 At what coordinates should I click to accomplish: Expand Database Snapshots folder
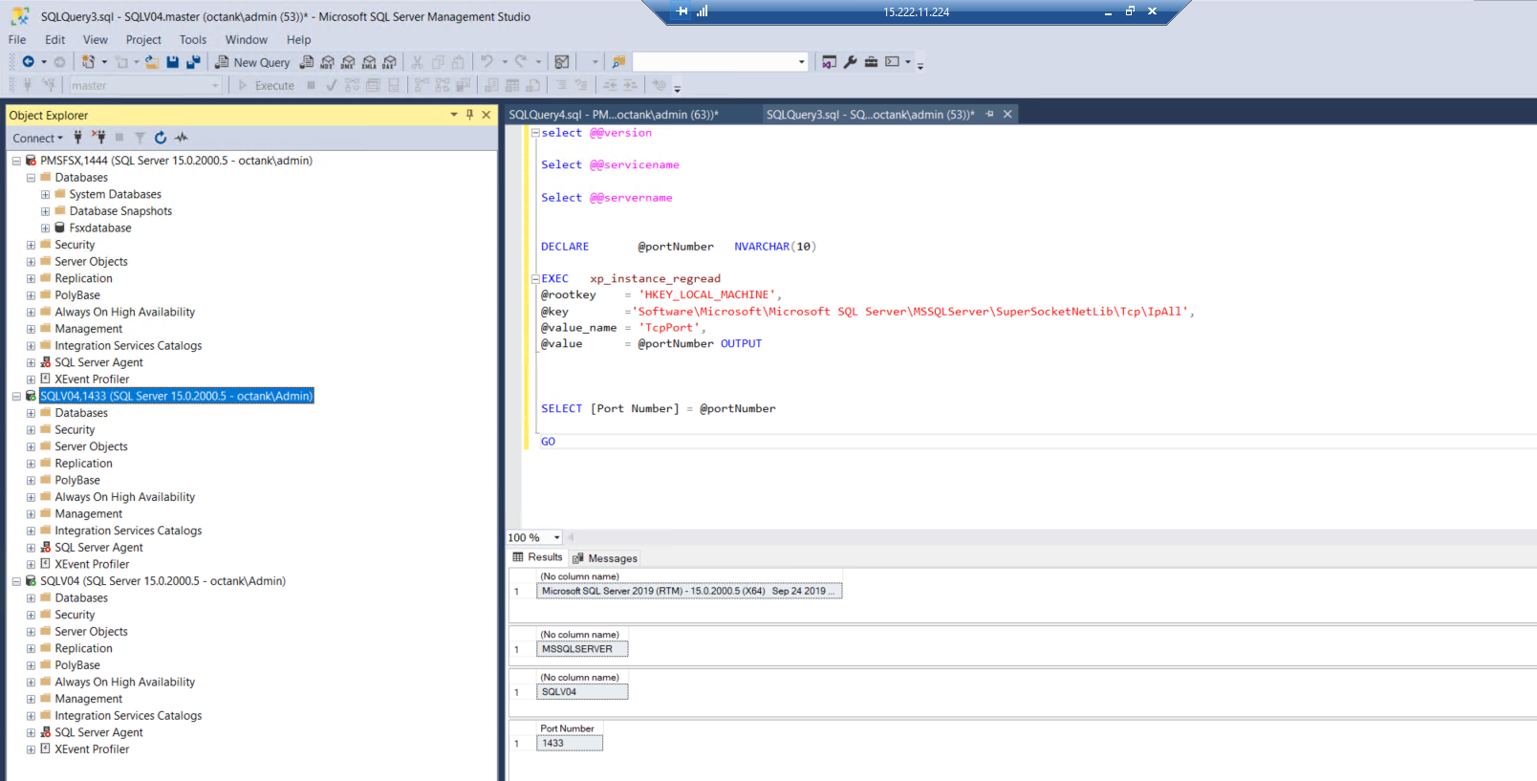click(45, 211)
